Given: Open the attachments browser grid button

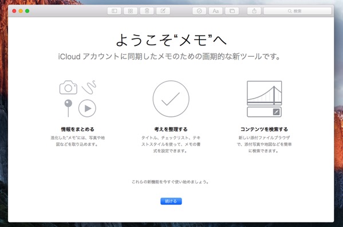Looking at the screenshot, I should coord(131,11).
